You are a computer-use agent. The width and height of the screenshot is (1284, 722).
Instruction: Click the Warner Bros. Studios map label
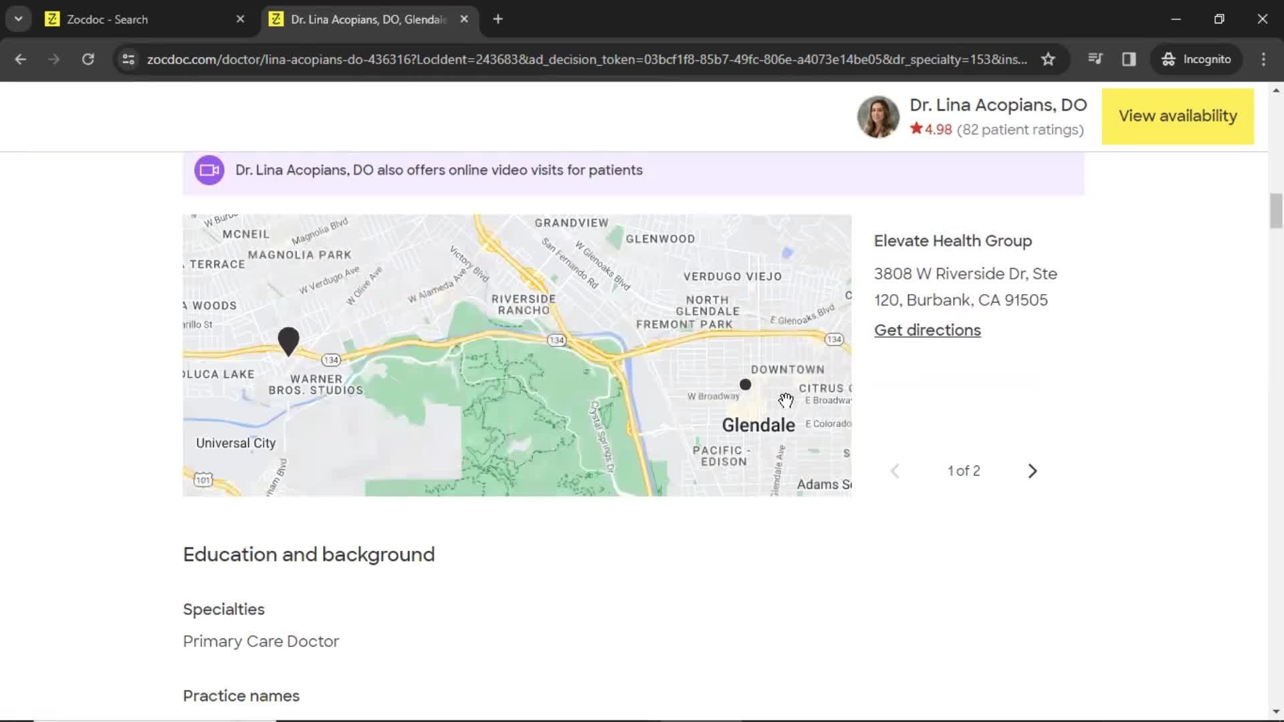pos(316,384)
